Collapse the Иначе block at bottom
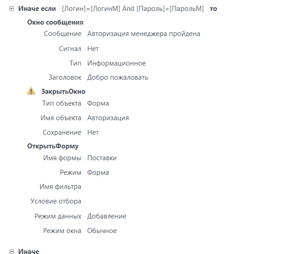The height and width of the screenshot is (254, 283). point(11,251)
